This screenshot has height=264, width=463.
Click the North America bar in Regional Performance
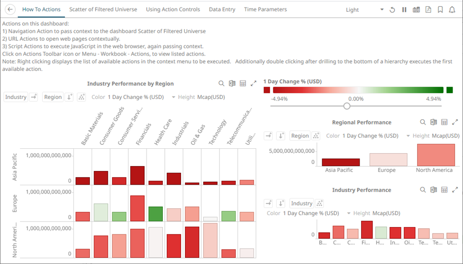tap(436, 155)
